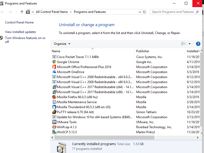The width and height of the screenshot is (204, 153).
Task: Click icon for Visual C++ 2017 (x64)
Action: (54, 87)
